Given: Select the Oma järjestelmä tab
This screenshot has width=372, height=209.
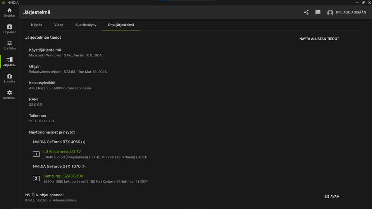Looking at the screenshot, I should (x=121, y=25).
